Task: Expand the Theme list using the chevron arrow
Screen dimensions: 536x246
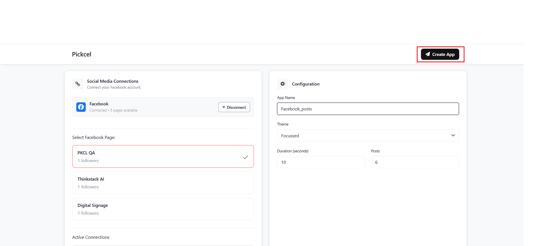Action: pos(453,136)
